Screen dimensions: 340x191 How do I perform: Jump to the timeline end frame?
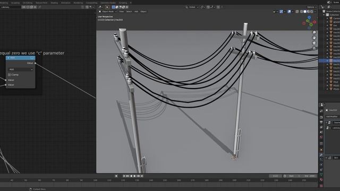pyautogui.click(x=142, y=176)
